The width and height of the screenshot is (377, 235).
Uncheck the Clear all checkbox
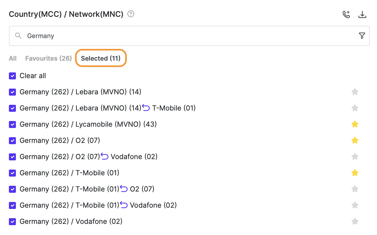(x=12, y=76)
